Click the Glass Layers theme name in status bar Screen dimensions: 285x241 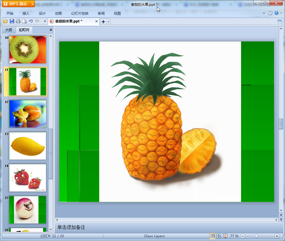tap(154, 236)
